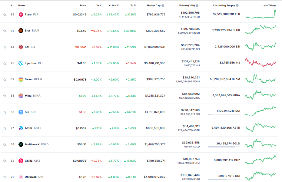282x182 pixels.
Task: Open the MultiversX EGLD coin page
Action: tap(37, 144)
